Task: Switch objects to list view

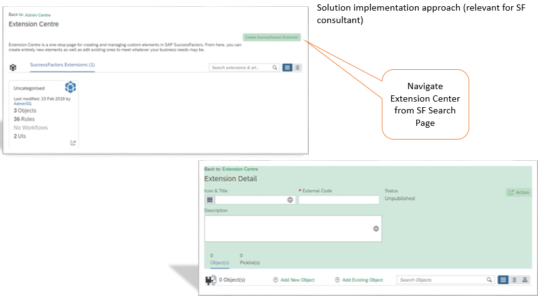Action: pyautogui.click(x=514, y=280)
